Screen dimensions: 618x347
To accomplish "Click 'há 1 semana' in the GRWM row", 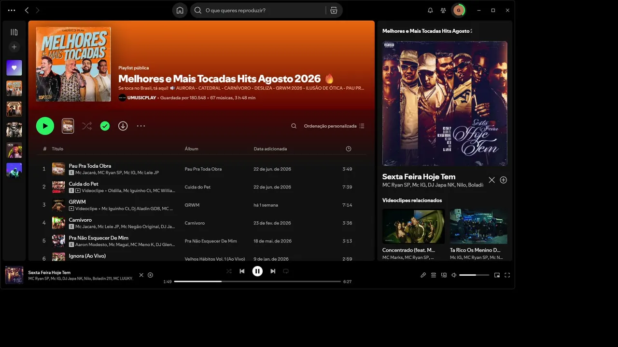I will pyautogui.click(x=266, y=205).
